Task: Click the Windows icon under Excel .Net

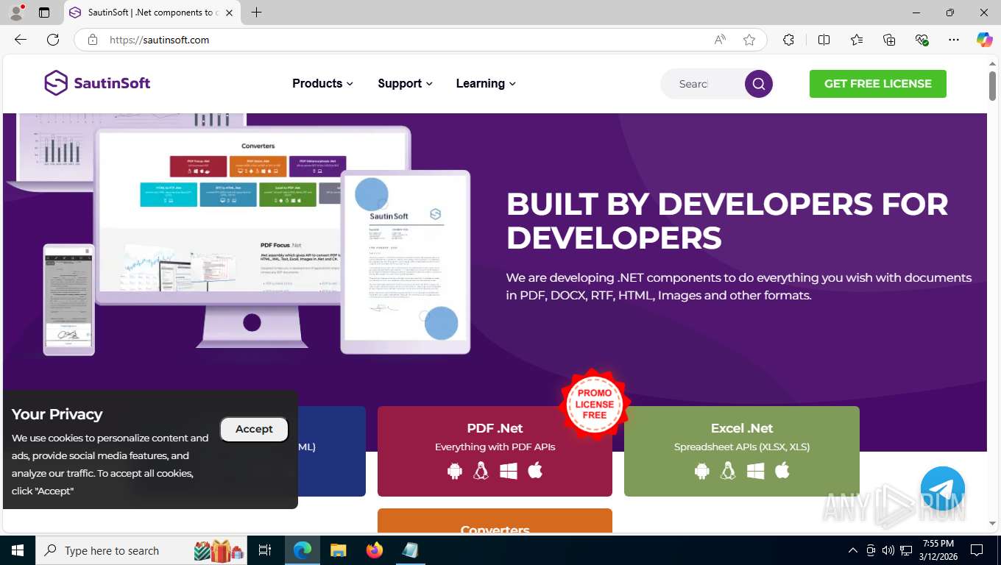Action: coord(755,471)
